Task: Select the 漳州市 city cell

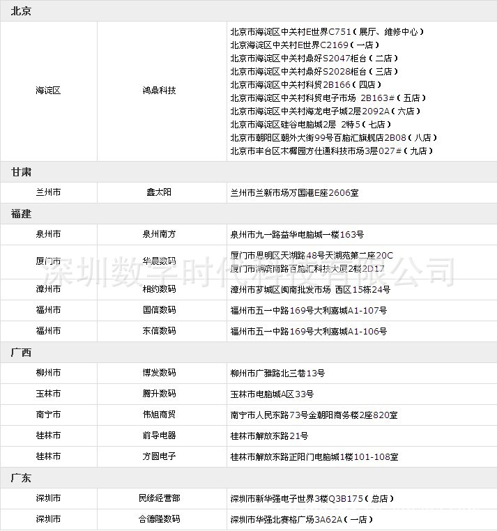Action: pyautogui.click(x=48, y=289)
